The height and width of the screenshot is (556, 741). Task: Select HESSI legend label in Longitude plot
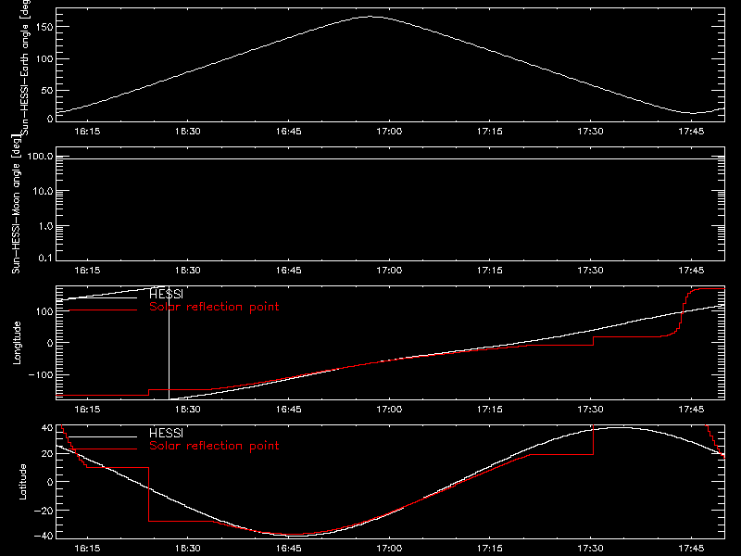166,294
